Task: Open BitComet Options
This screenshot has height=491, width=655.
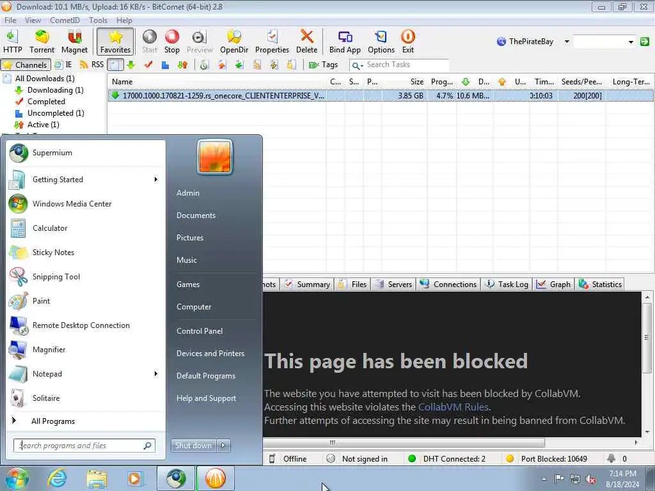Action: [x=381, y=42]
